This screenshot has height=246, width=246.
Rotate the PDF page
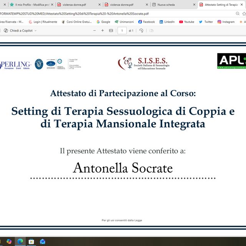point(141,31)
